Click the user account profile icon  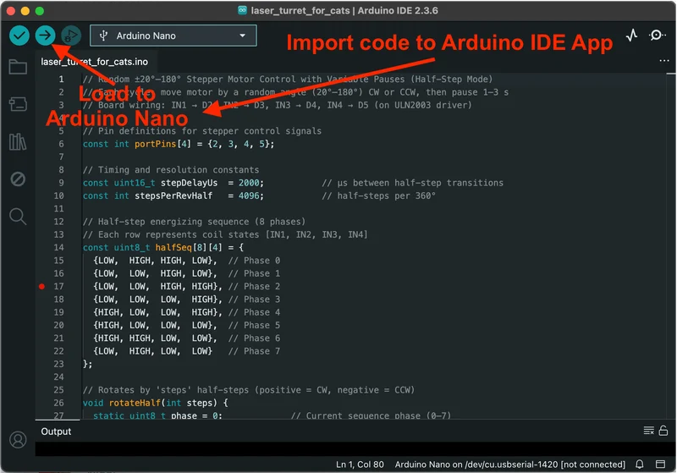18,440
